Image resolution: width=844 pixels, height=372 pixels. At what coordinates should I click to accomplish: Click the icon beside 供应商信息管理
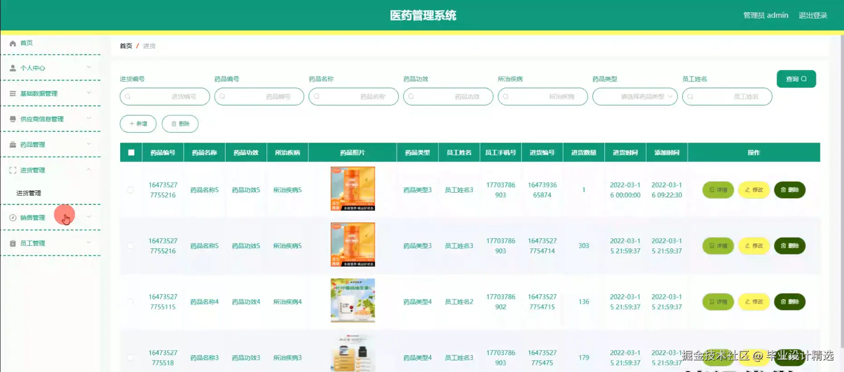(x=13, y=119)
